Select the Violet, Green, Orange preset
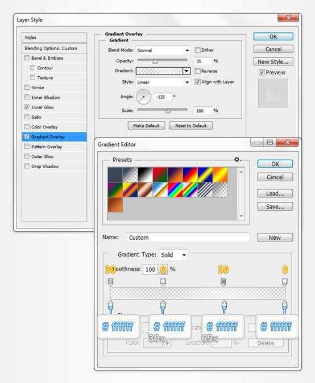The image size is (315, 383). (x=115, y=190)
